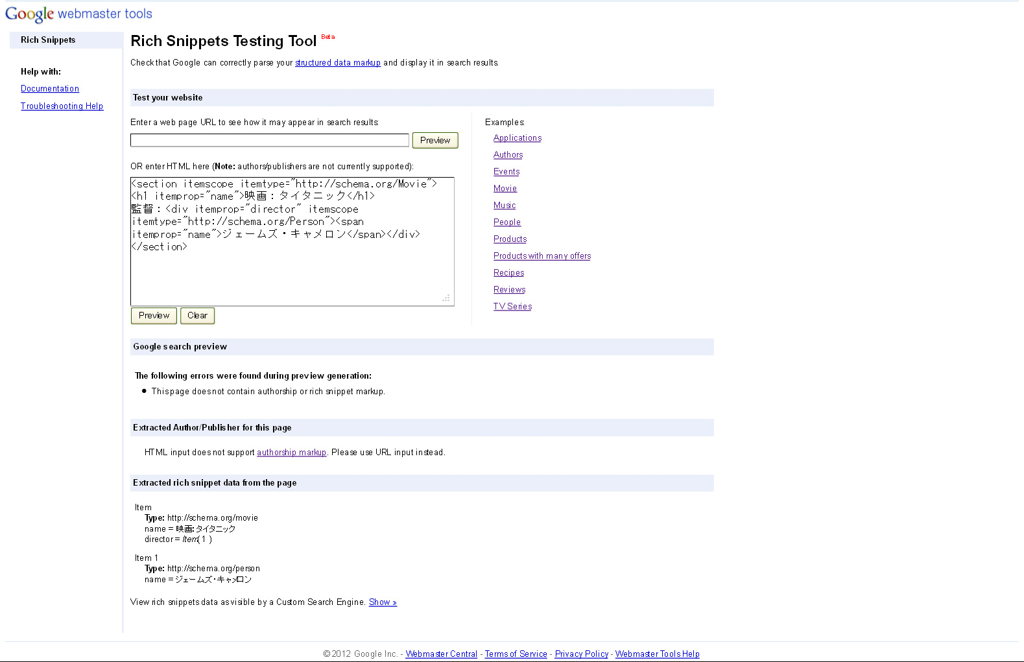Click the Rich Snippets Testing Tool heading

pos(224,41)
